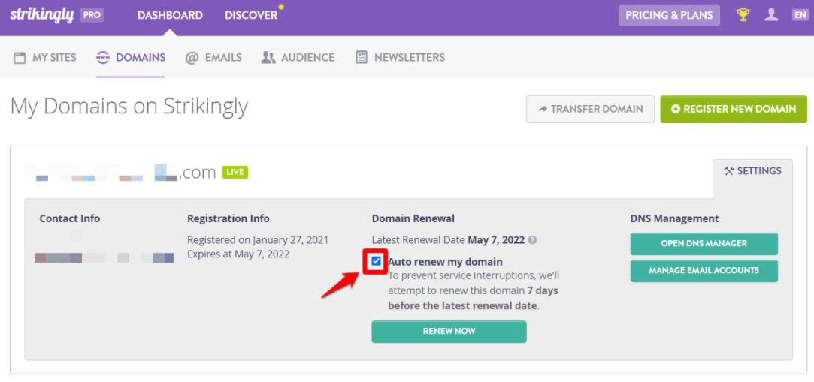Click the green LIVE badge

point(235,172)
